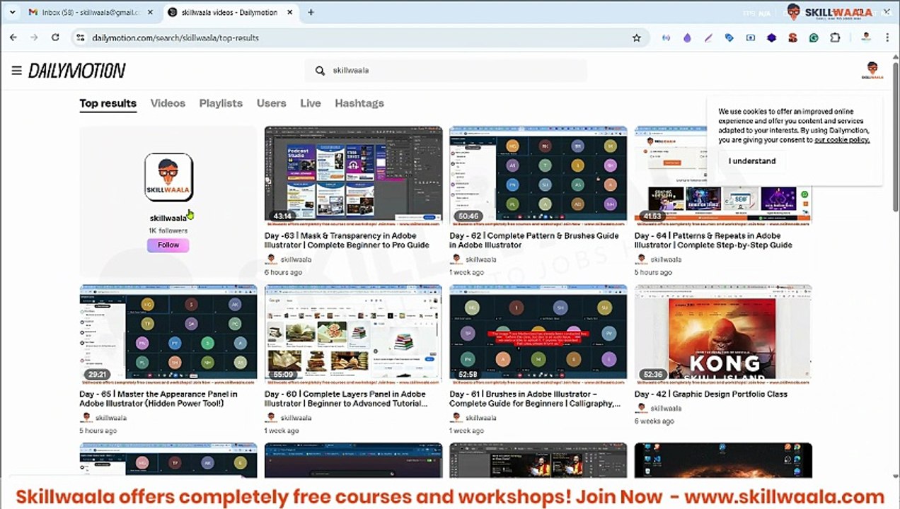900x509 pixels.
Task: Click channel avatar under Day - 61 video
Action: [455, 418]
